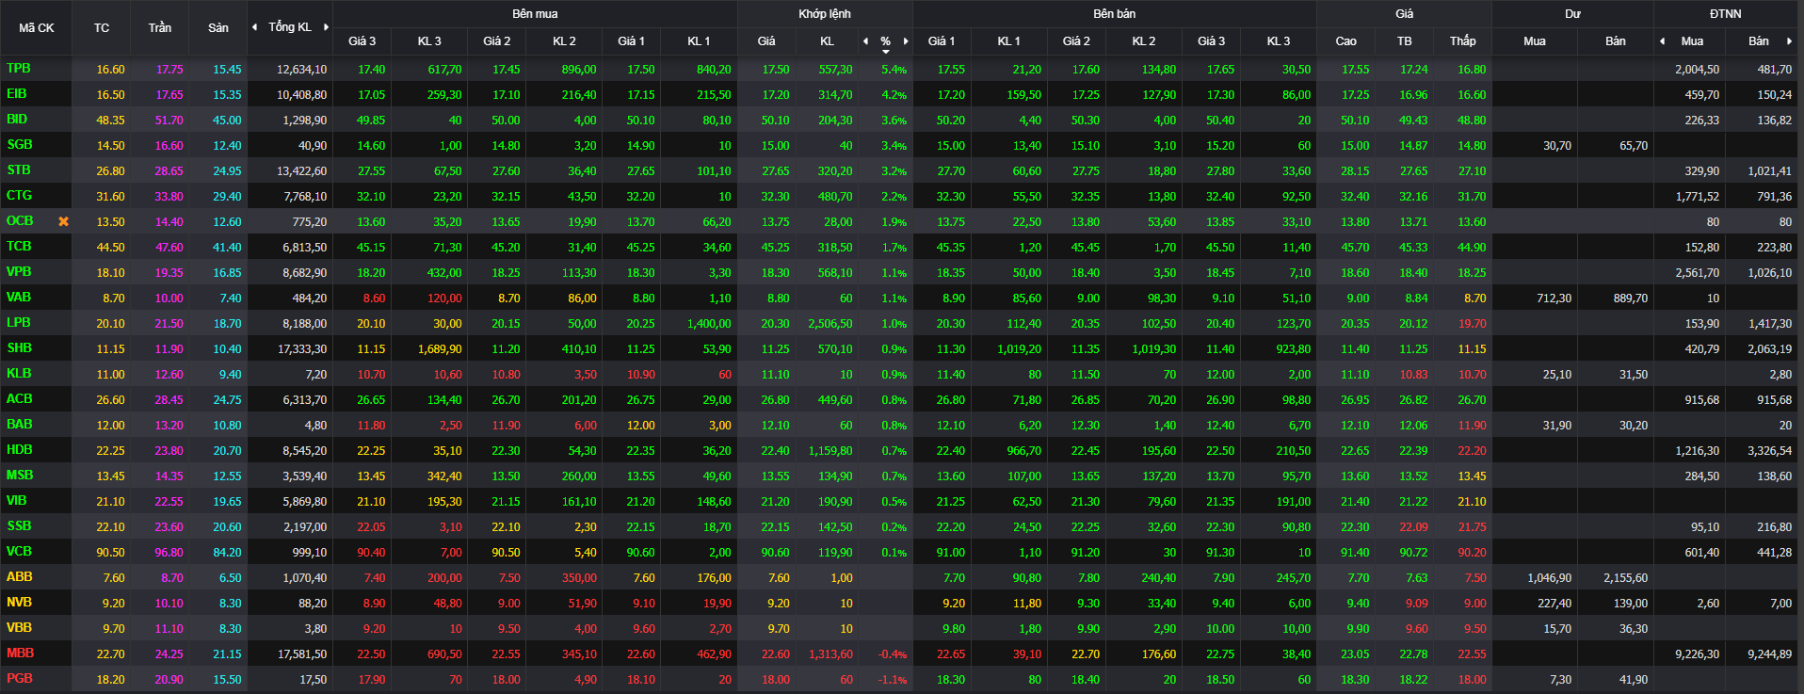This screenshot has height=694, width=1804.
Task: Click the TC column header
Action: pyautogui.click(x=102, y=28)
